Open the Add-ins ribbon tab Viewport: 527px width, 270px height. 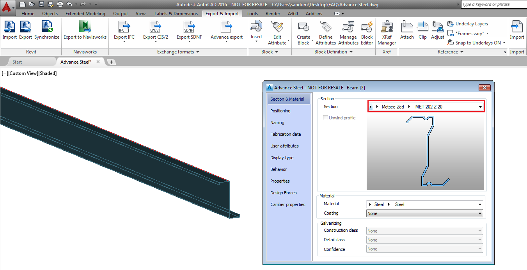pos(314,14)
